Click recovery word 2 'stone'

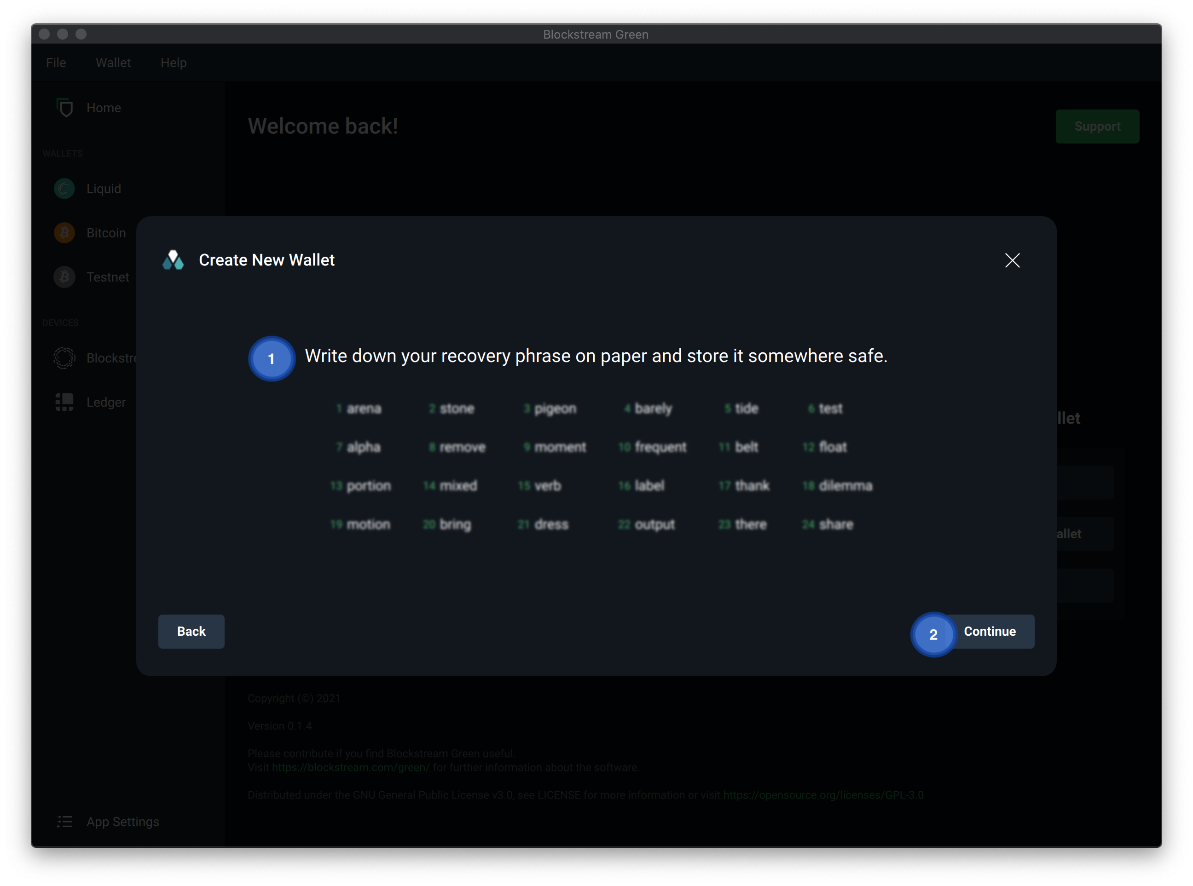tap(457, 408)
